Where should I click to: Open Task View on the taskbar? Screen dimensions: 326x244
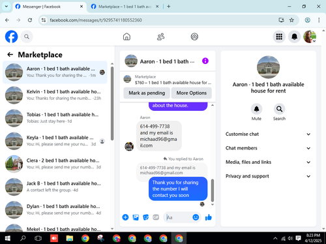coord(38,238)
